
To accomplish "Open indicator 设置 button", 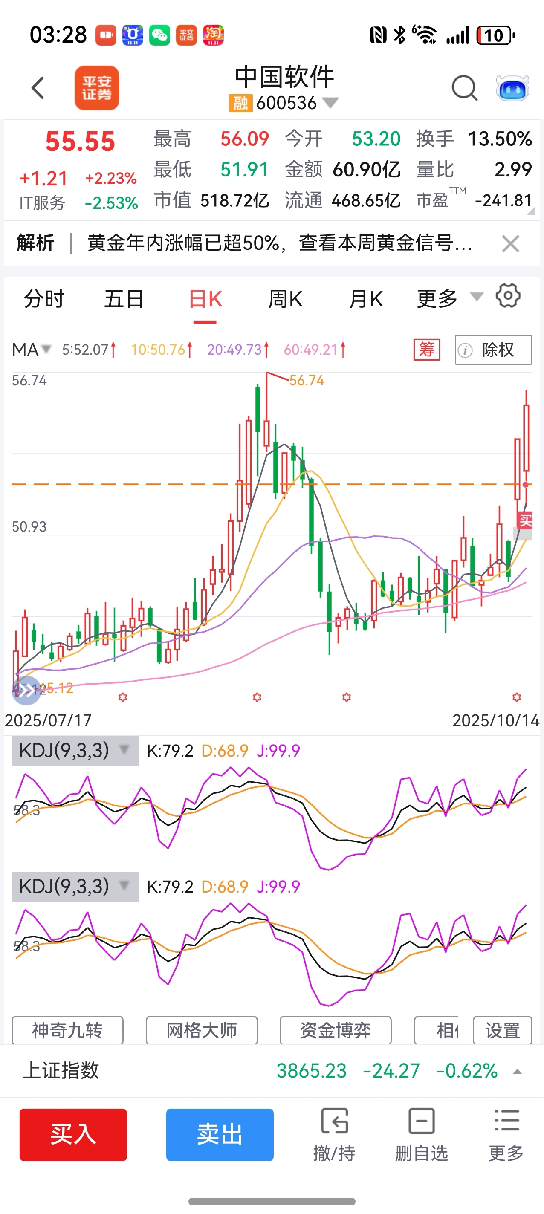I will point(503,1030).
